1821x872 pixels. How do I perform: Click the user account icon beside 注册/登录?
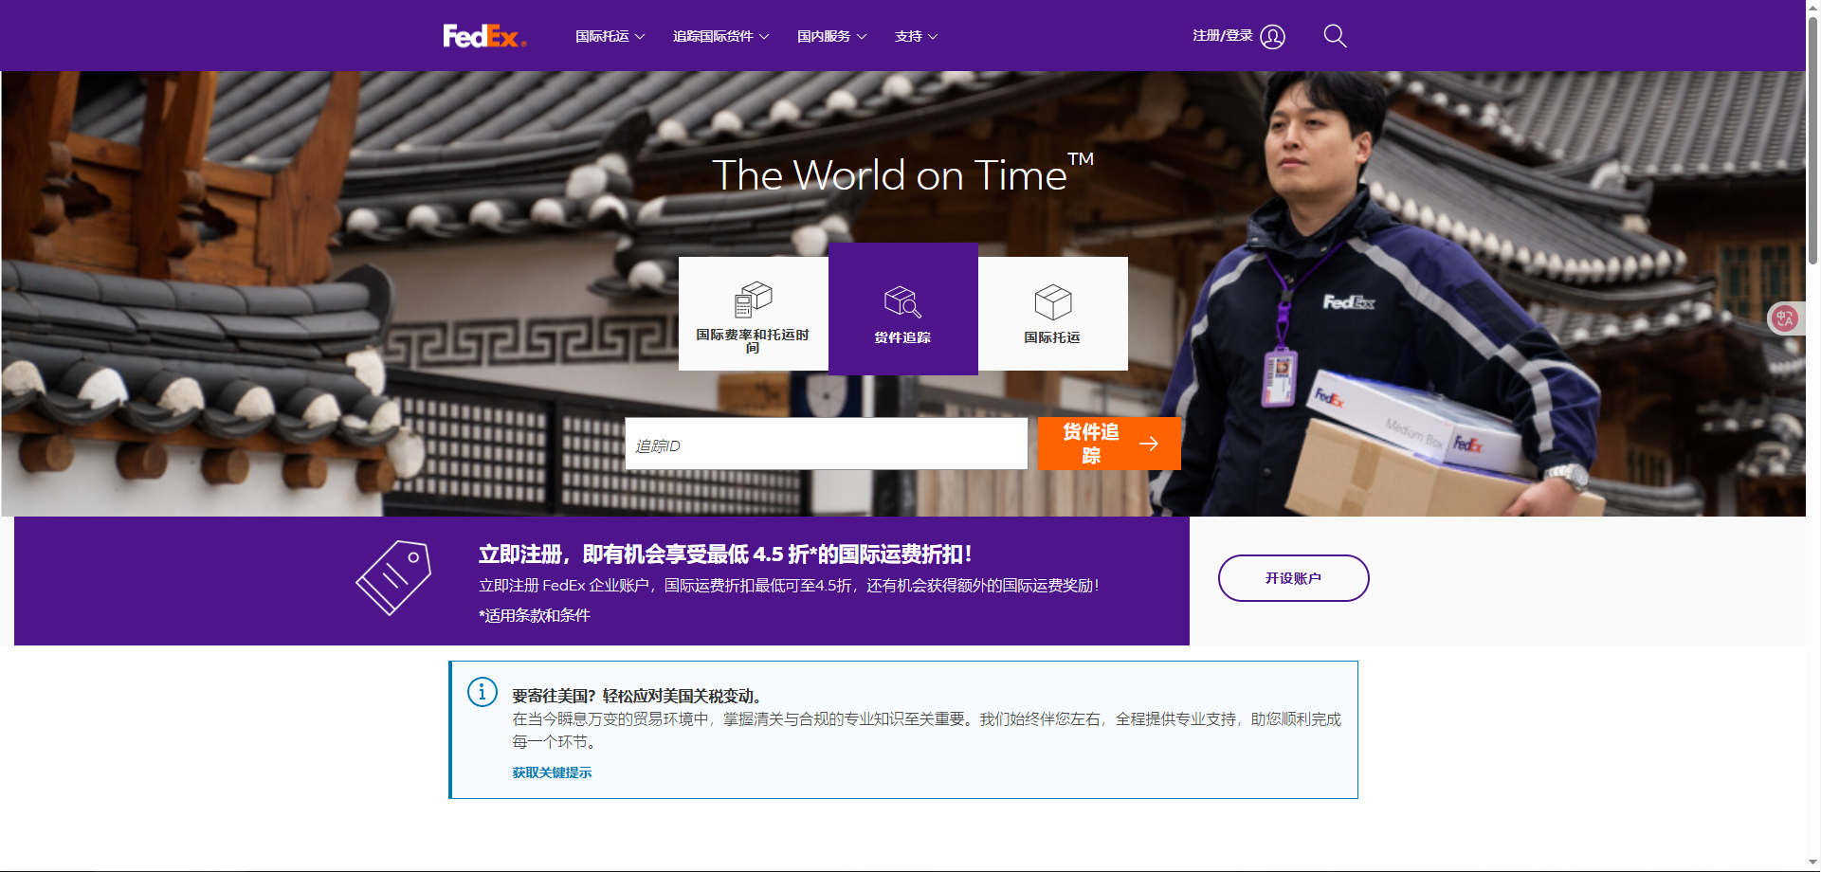click(x=1272, y=36)
